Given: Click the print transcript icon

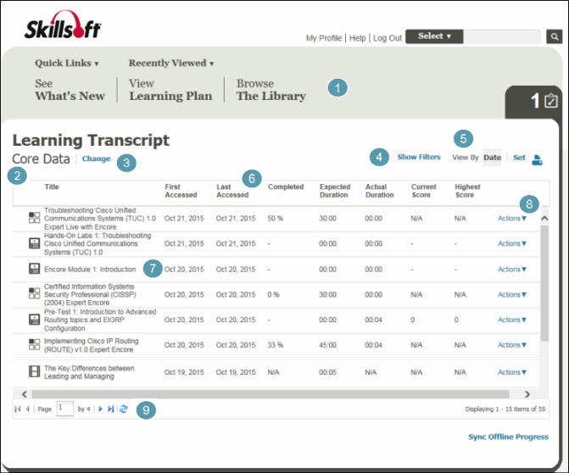Looking at the screenshot, I should (x=537, y=159).
